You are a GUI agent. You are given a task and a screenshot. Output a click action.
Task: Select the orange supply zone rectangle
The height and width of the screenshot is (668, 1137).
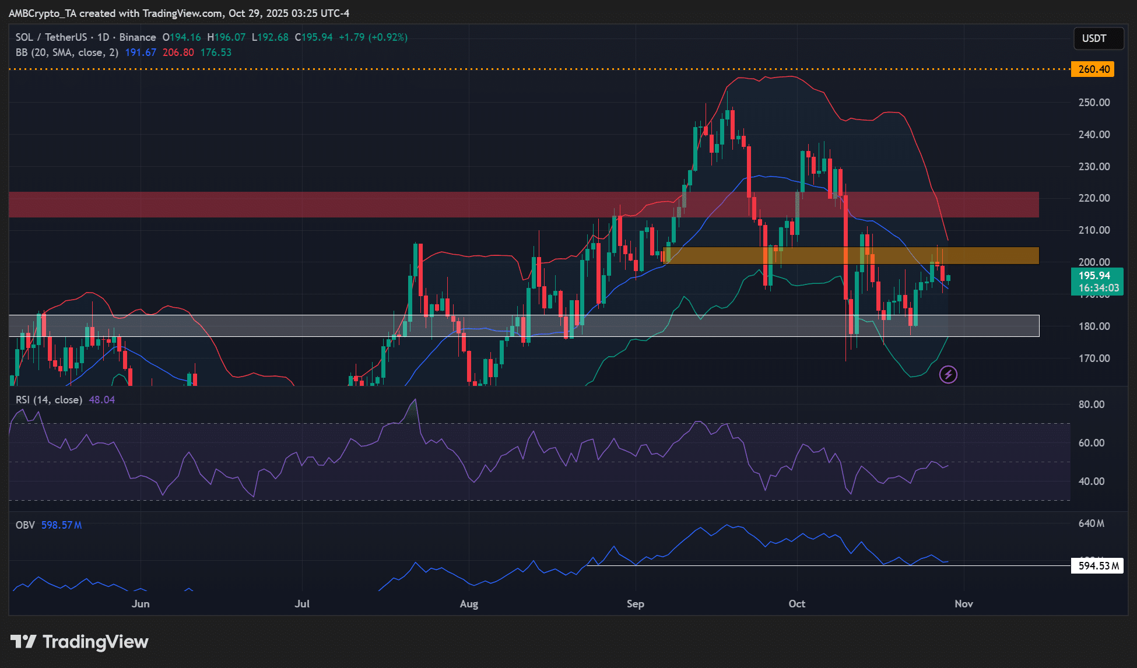pos(991,255)
